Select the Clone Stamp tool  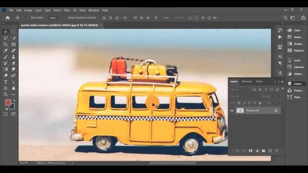tap(13, 57)
